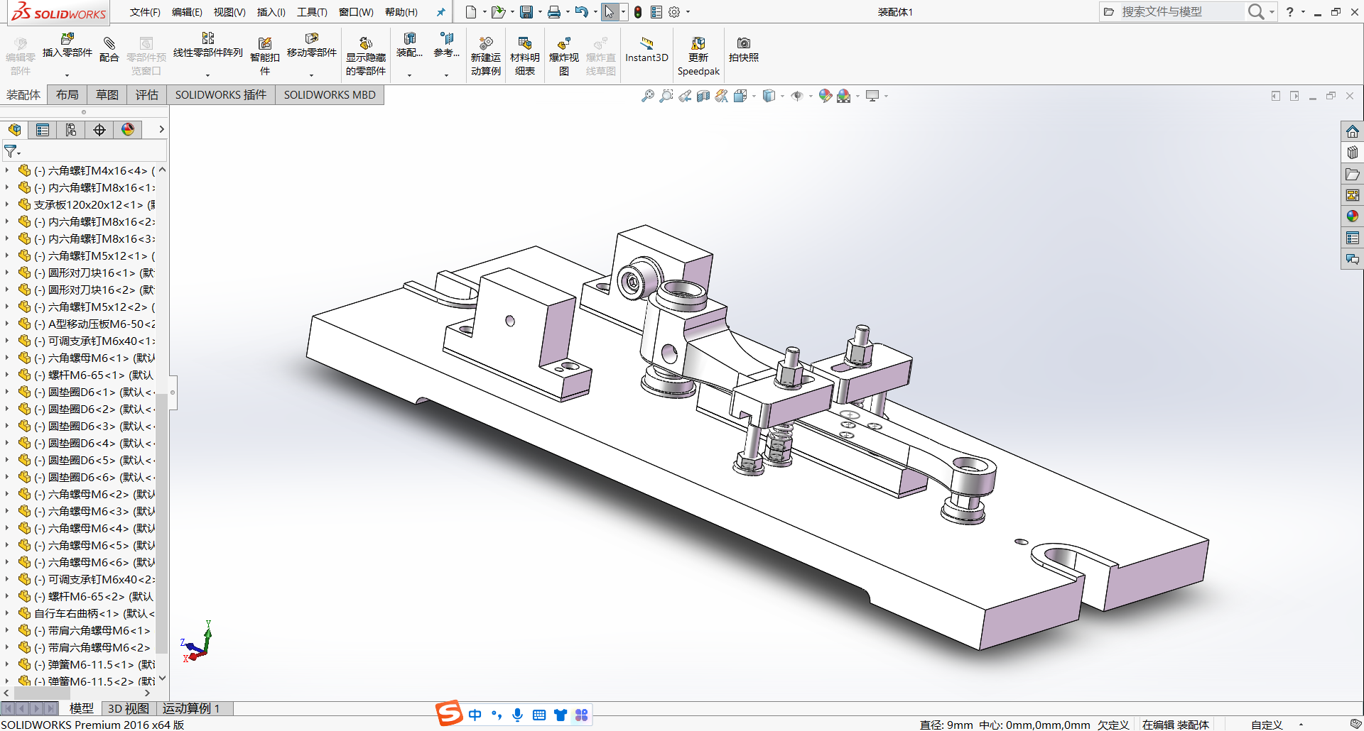Open Linear Component Pattern tool
This screenshot has width=1364, height=731.
tap(208, 38)
